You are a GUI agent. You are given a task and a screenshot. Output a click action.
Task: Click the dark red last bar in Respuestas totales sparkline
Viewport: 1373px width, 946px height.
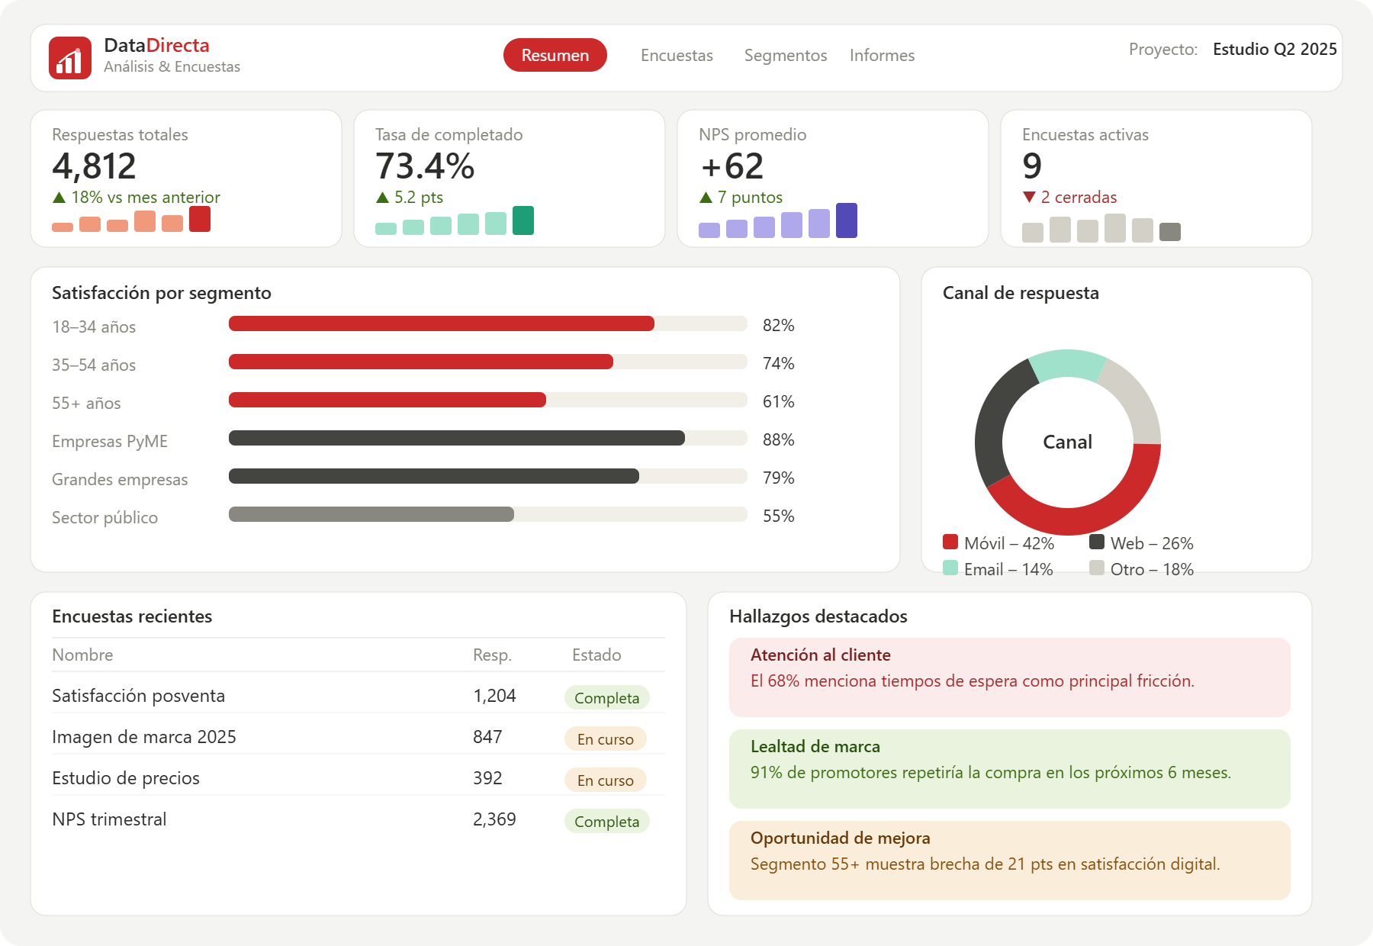pyautogui.click(x=200, y=219)
